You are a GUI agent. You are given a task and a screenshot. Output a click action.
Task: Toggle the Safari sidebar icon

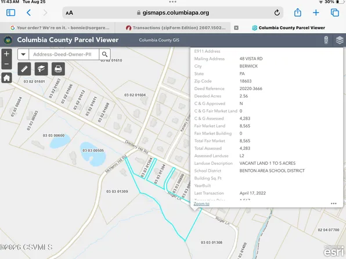click(x=10, y=13)
